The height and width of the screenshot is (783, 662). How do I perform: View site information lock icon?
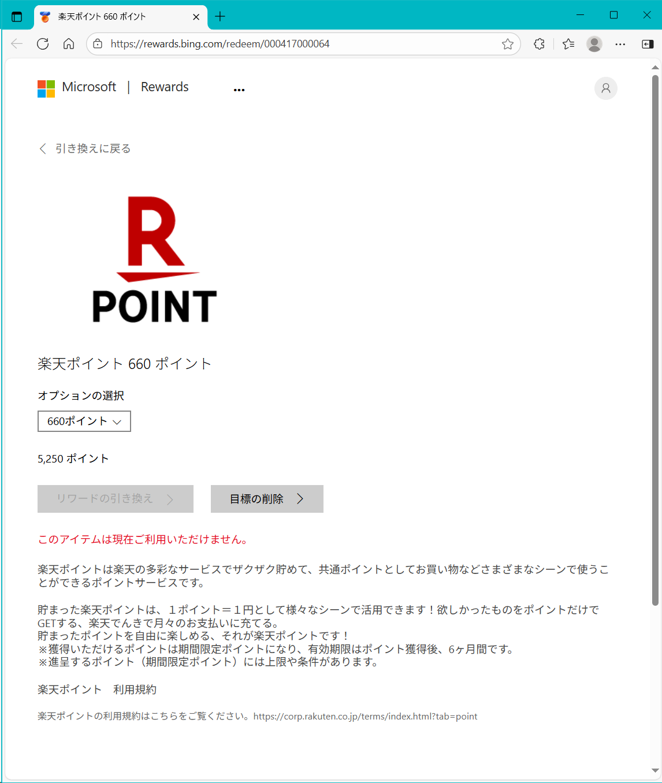point(98,44)
